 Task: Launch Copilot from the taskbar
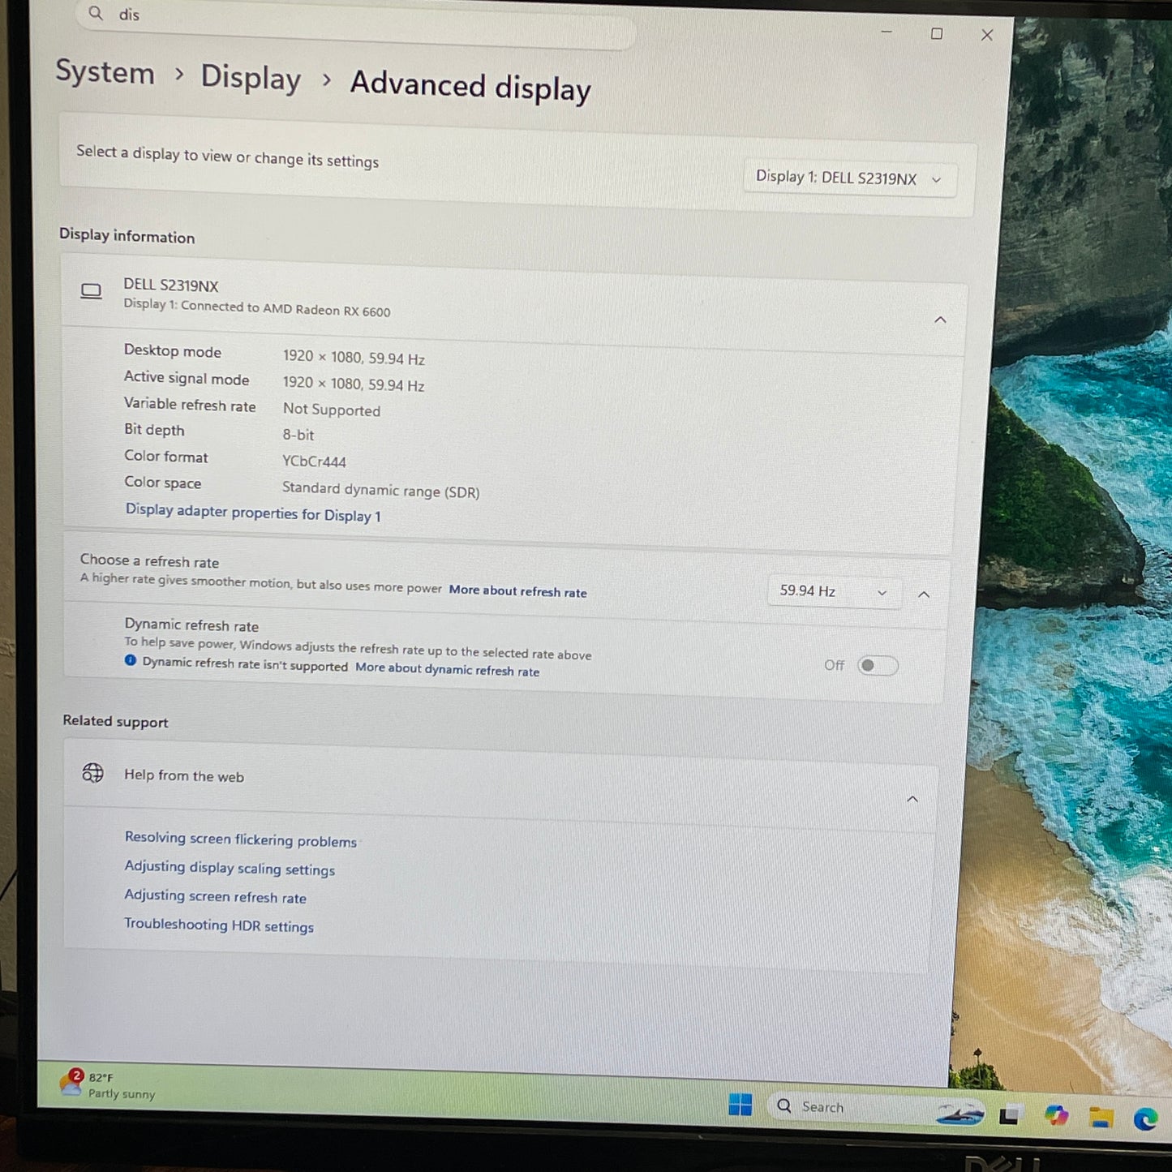click(x=1055, y=1116)
